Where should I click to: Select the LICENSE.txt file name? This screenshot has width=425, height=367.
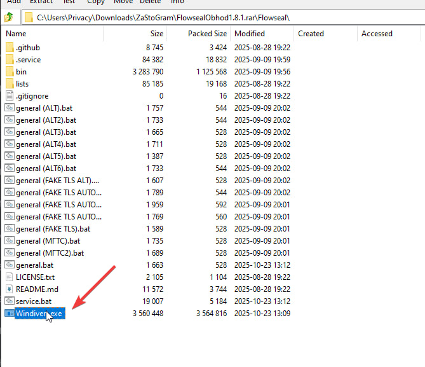click(35, 277)
